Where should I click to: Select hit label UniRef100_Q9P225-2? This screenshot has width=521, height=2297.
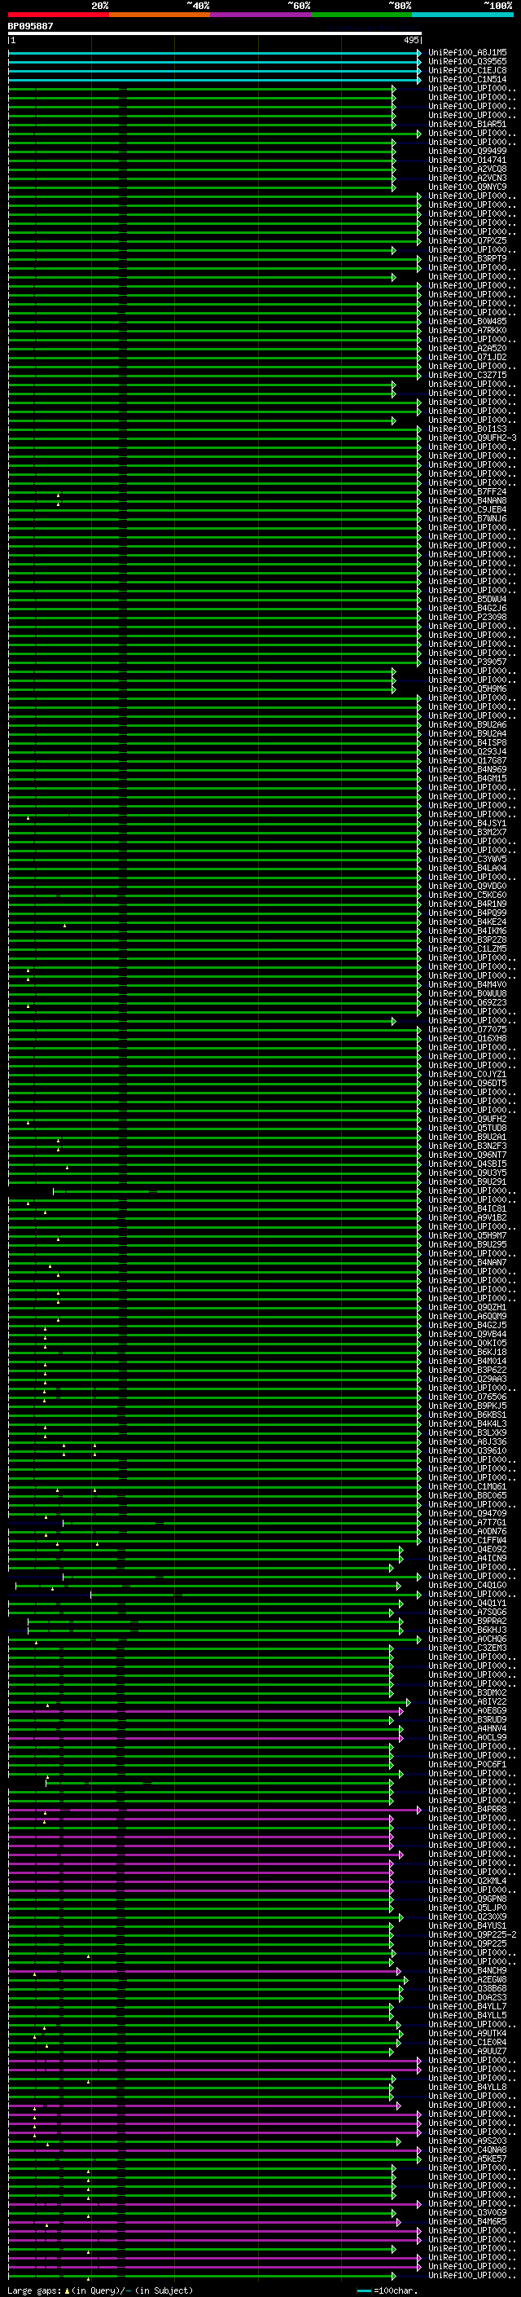coord(472,1934)
